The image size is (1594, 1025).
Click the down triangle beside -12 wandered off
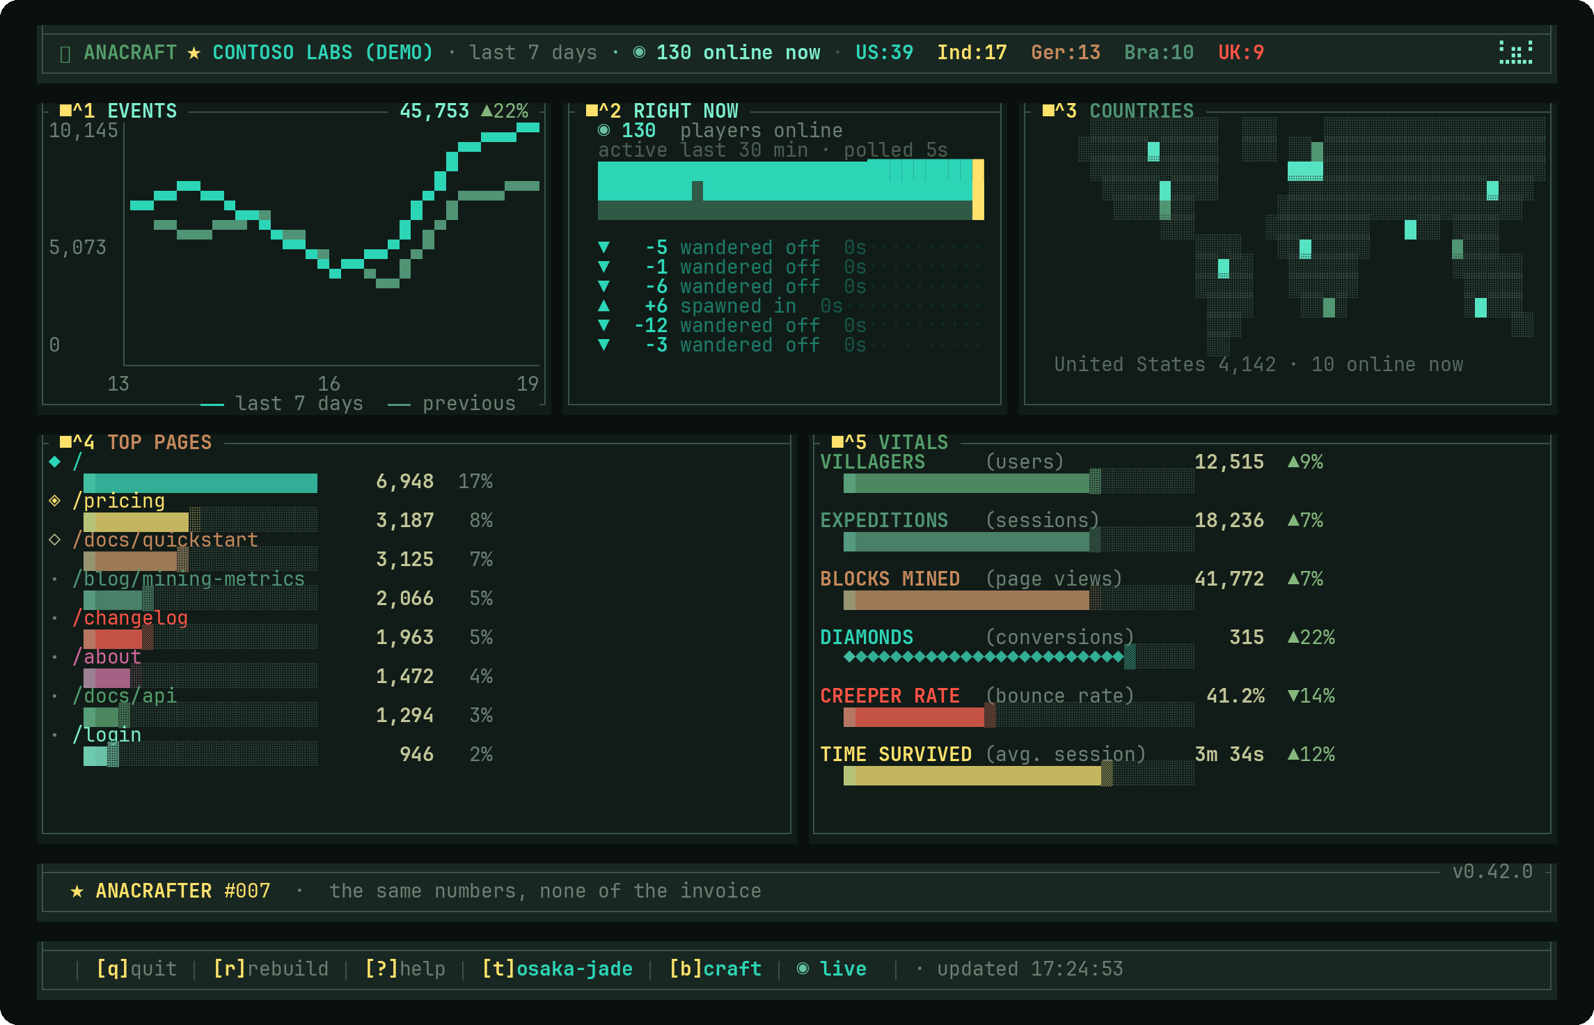click(x=603, y=325)
